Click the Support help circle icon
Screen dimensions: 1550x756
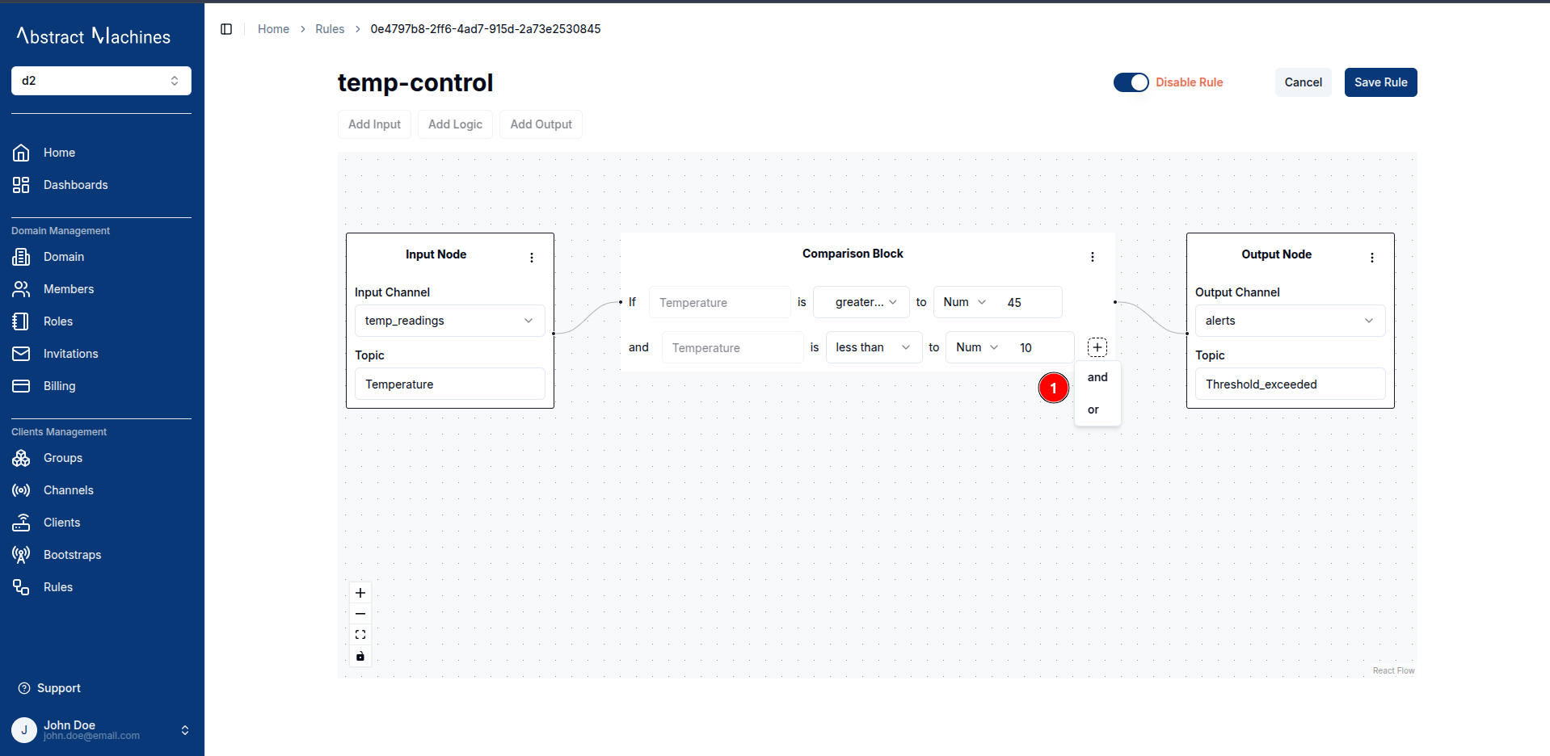[x=24, y=688]
